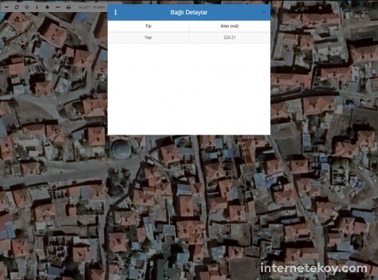The width and height of the screenshot is (378, 280).
Task: Select the measure distance tool icon
Action: (x=58, y=7)
